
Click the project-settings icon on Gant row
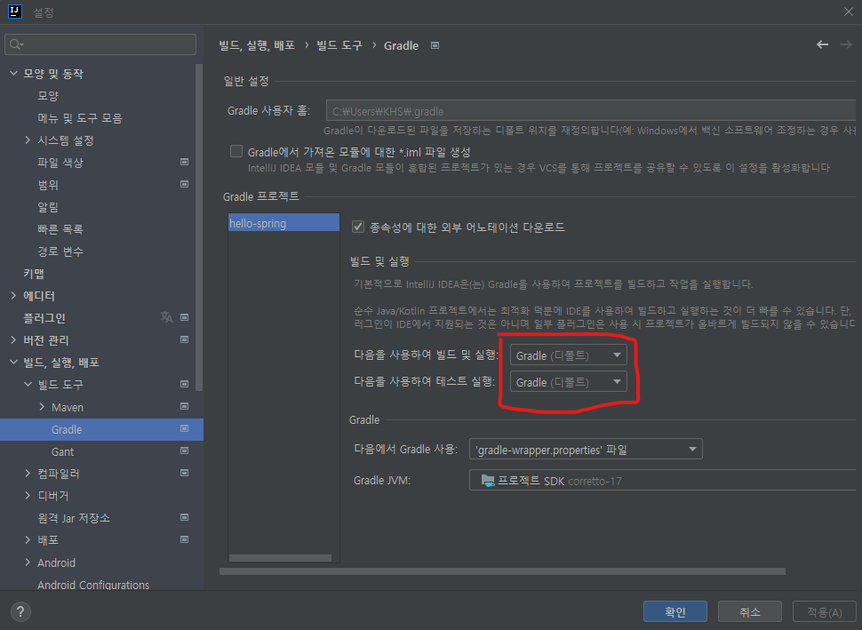(185, 451)
